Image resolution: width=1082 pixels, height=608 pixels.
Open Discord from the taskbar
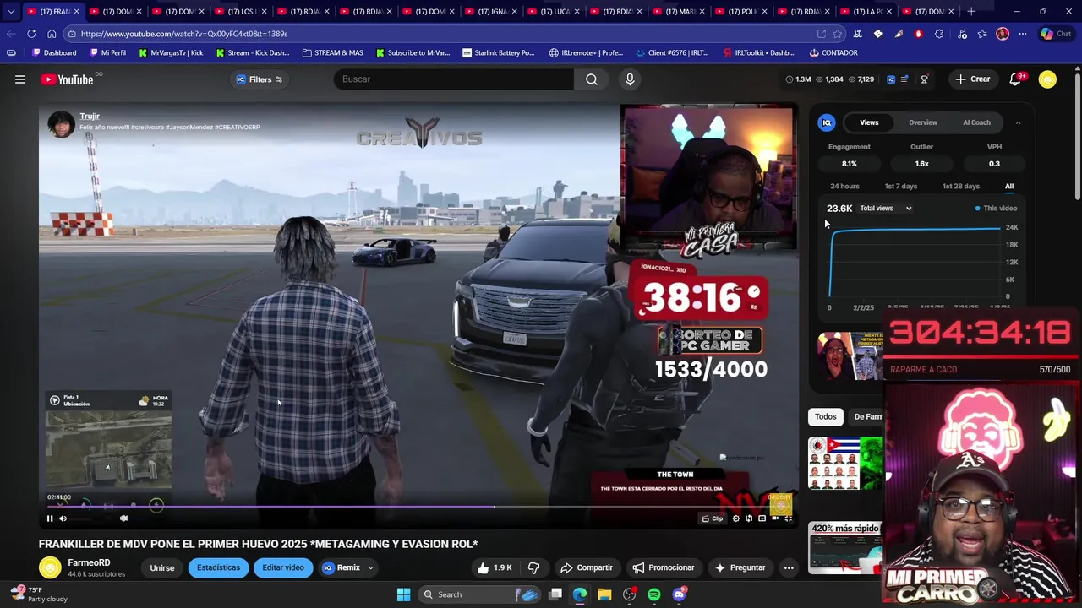click(x=679, y=594)
